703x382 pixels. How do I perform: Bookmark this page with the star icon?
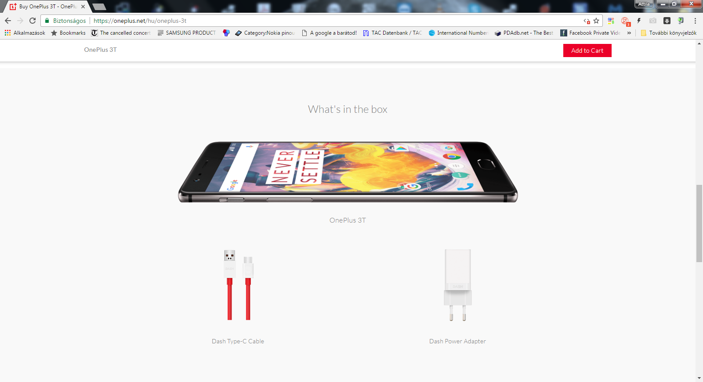point(596,21)
